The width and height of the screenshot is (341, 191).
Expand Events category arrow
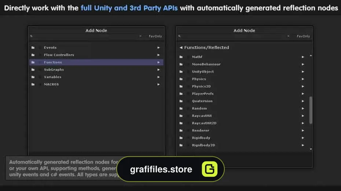point(158,47)
